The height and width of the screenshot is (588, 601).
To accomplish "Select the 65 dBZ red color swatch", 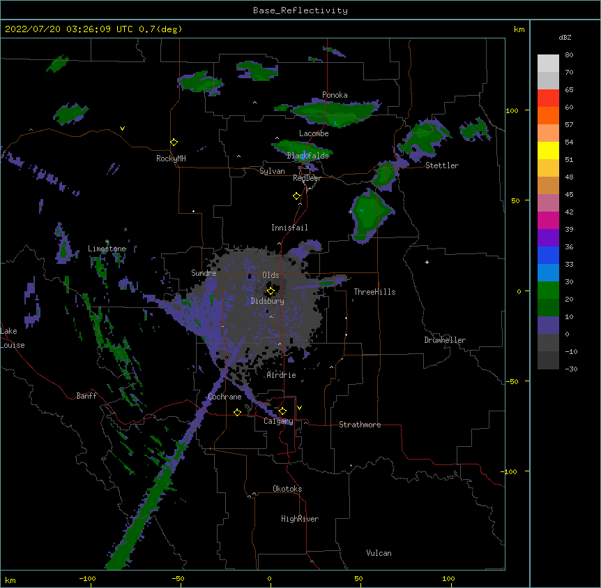I will pos(548,98).
